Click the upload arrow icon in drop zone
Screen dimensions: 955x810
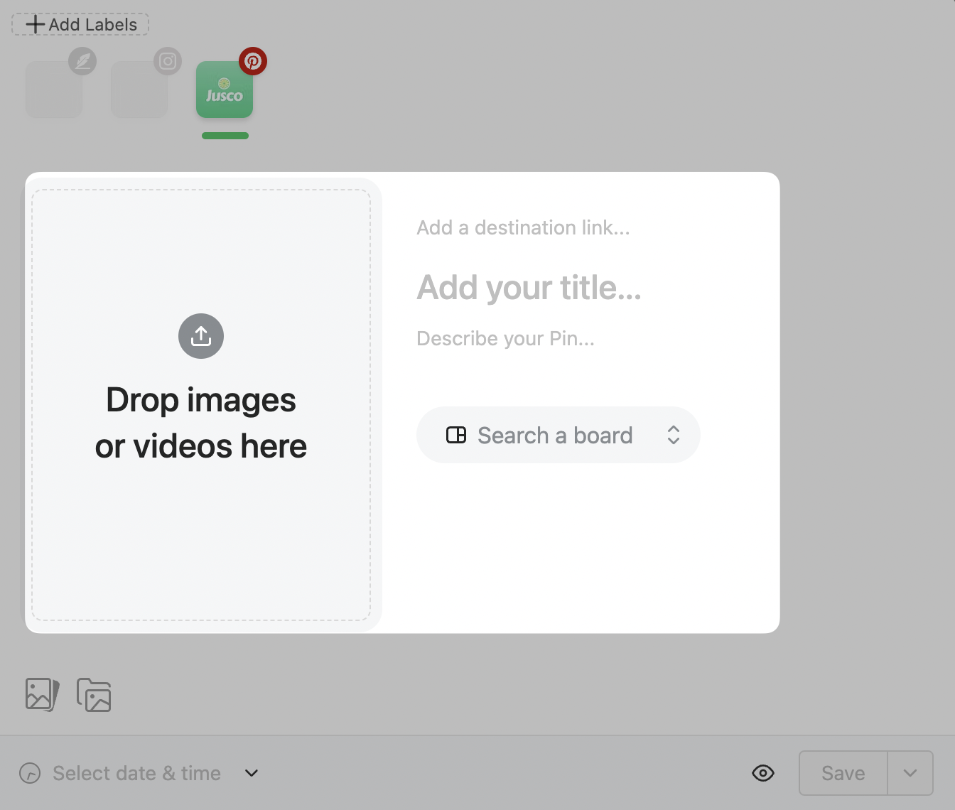(201, 336)
